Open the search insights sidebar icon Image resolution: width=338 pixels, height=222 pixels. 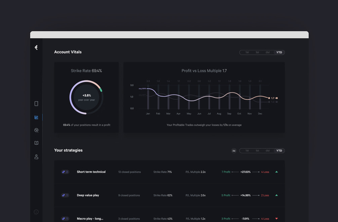[36, 130]
